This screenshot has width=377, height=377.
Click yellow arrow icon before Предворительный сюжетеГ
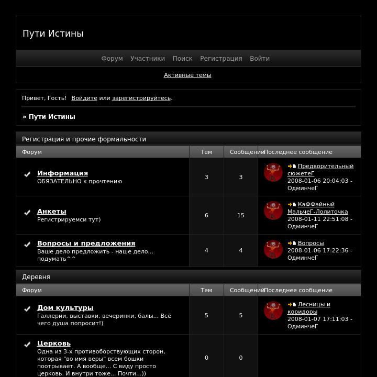point(290,166)
